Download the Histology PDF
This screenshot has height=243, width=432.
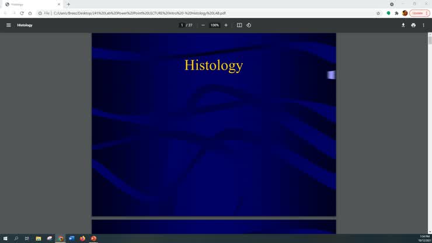pos(403,25)
